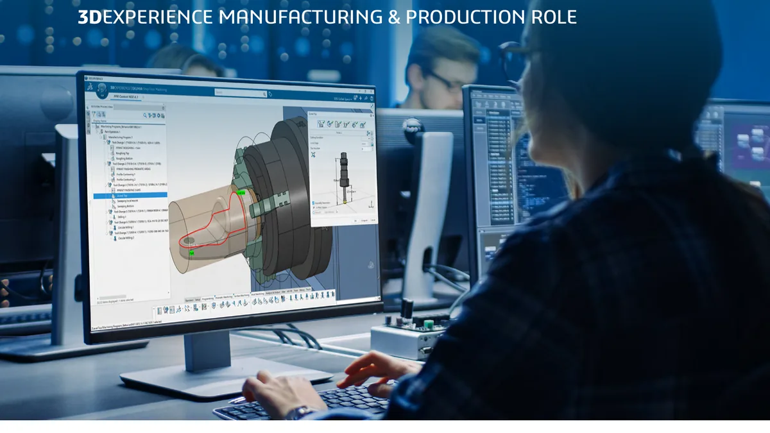Click the robot icon in the viewport corner
770x433 pixels.
pos(371,265)
